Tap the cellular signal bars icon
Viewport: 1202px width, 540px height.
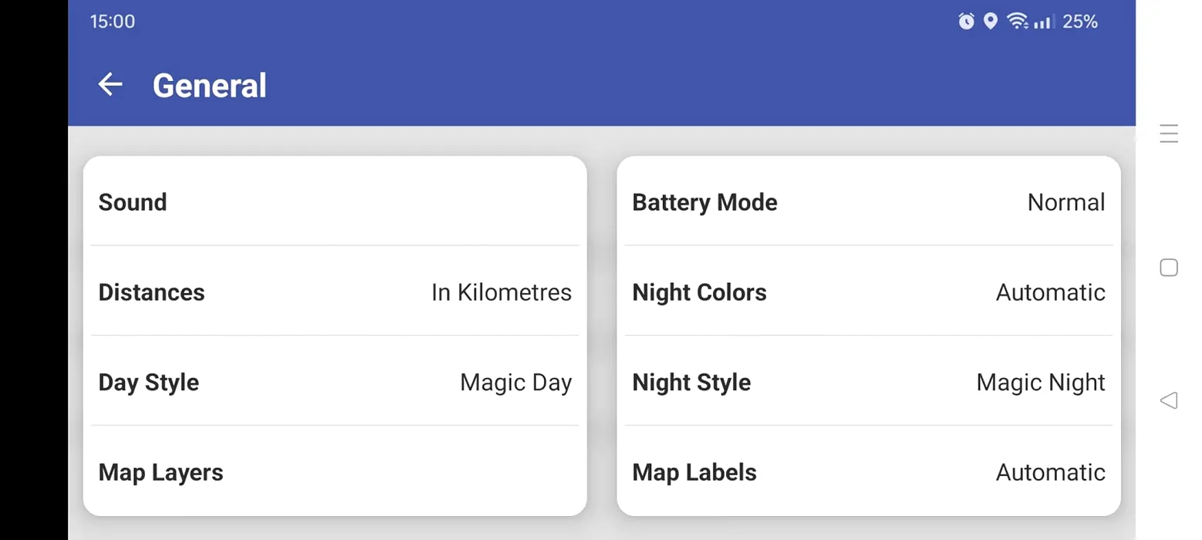click(x=1044, y=22)
